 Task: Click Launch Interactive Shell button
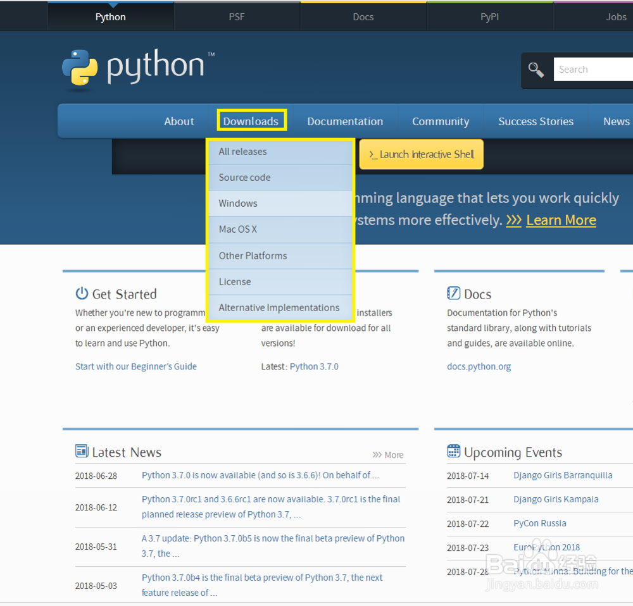click(x=421, y=154)
